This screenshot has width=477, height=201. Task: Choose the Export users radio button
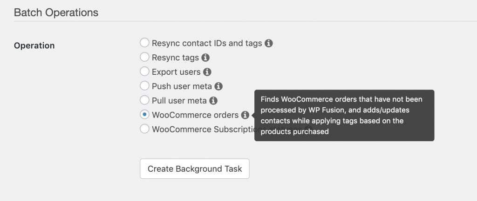[x=144, y=71]
